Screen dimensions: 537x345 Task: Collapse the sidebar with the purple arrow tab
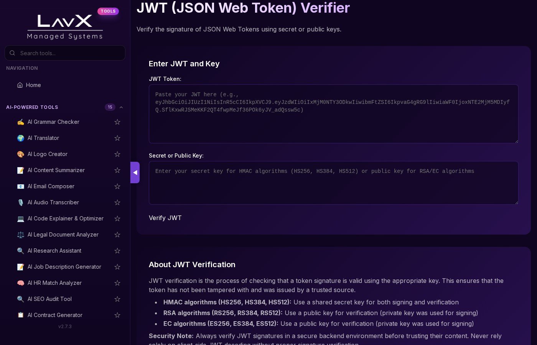(135, 172)
